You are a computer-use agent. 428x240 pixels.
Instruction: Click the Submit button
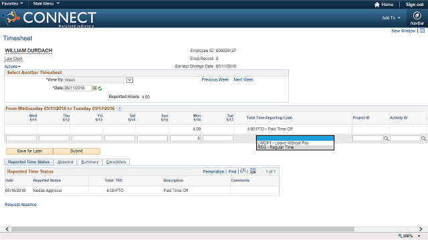click(x=77, y=151)
